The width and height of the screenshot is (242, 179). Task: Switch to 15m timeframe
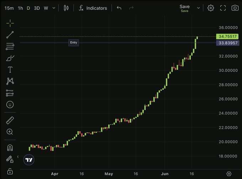coord(9,8)
